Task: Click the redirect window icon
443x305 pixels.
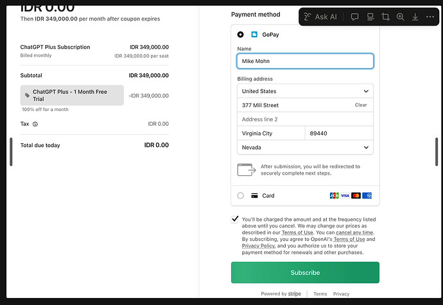Action: pos(247,170)
